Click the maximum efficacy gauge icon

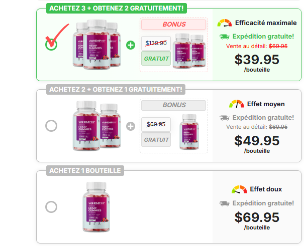pos(225,23)
